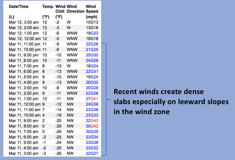235x160 pixels.
Task: Select the Temp. column header
Action: tap(48, 6)
